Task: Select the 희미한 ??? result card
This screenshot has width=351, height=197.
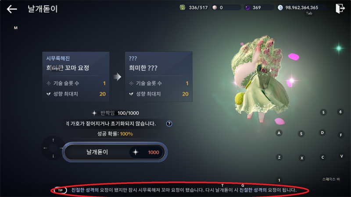Action: tap(159, 77)
